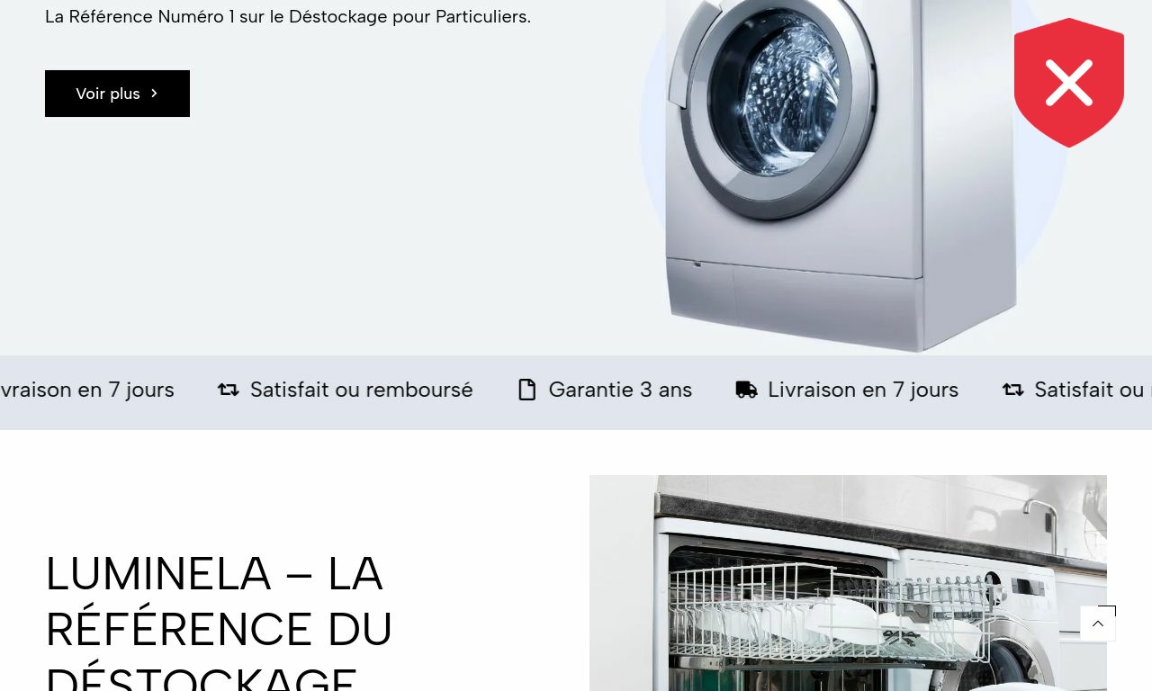The height and width of the screenshot is (691, 1152).
Task: Select the Satisfait ou remboursé banner text
Action: tap(361, 390)
